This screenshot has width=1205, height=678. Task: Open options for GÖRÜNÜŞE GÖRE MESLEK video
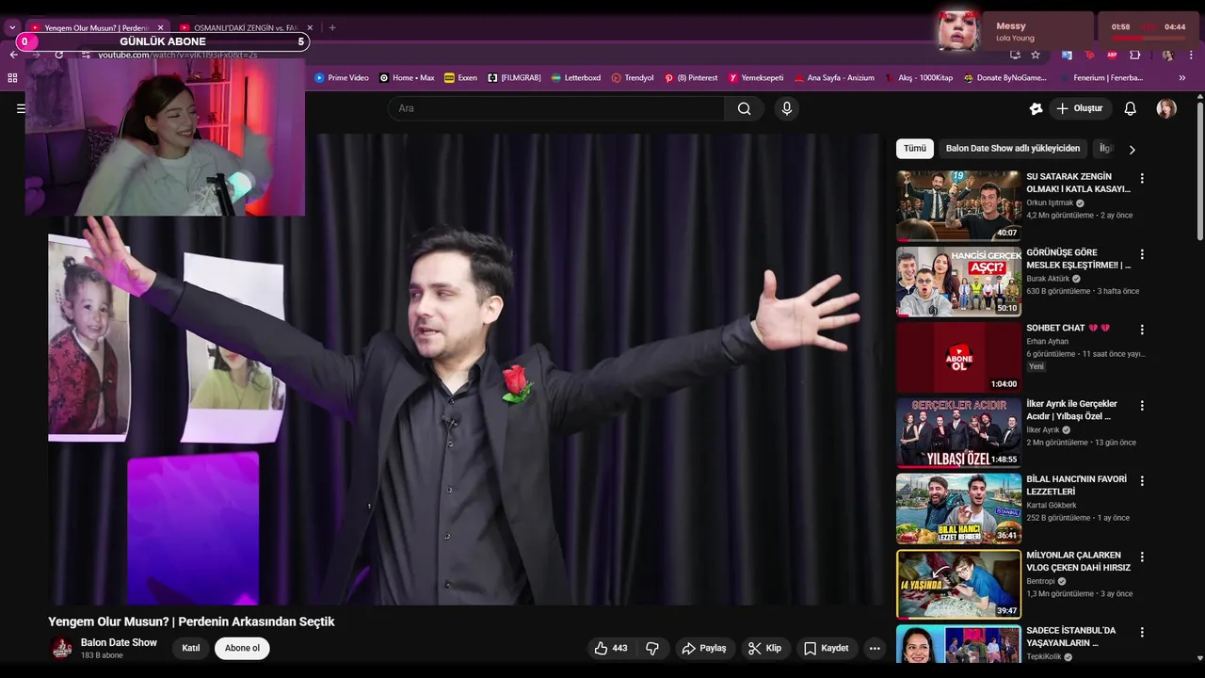pyautogui.click(x=1142, y=254)
